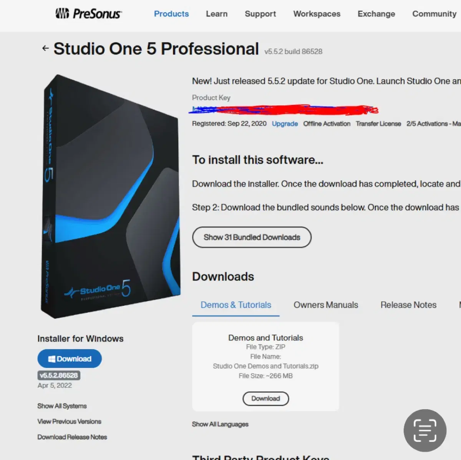Open the Exchange page
Image resolution: width=461 pixels, height=460 pixels.
[x=376, y=14]
